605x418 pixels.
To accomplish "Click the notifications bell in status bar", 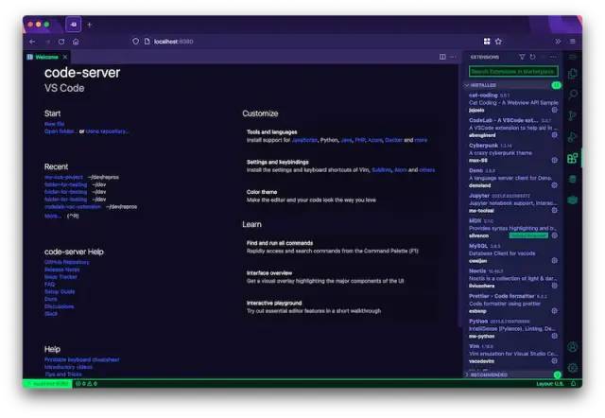I will tap(574, 384).
